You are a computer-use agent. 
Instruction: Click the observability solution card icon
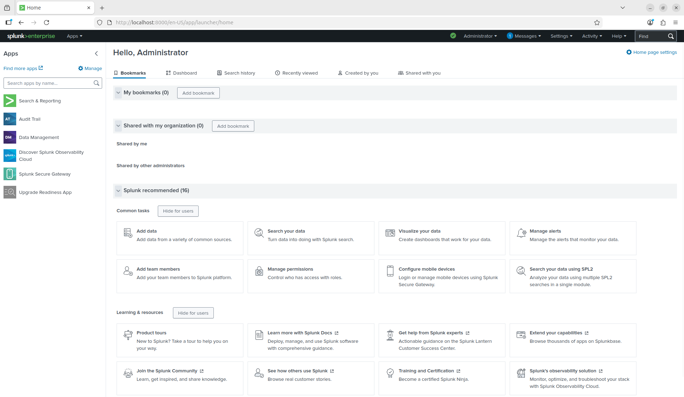coord(521,373)
